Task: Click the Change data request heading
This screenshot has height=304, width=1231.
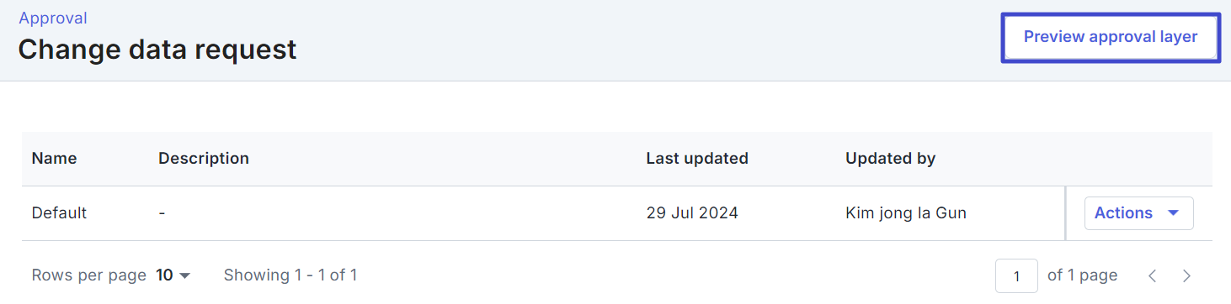Action: 157,50
